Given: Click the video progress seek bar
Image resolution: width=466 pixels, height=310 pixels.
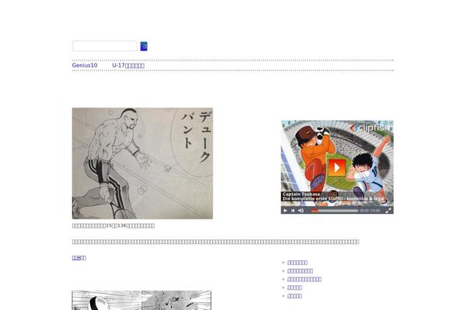Looking at the screenshot, I should [334, 211].
